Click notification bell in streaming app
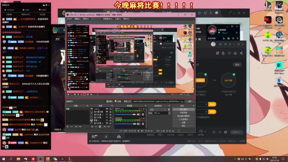 coord(235,53)
